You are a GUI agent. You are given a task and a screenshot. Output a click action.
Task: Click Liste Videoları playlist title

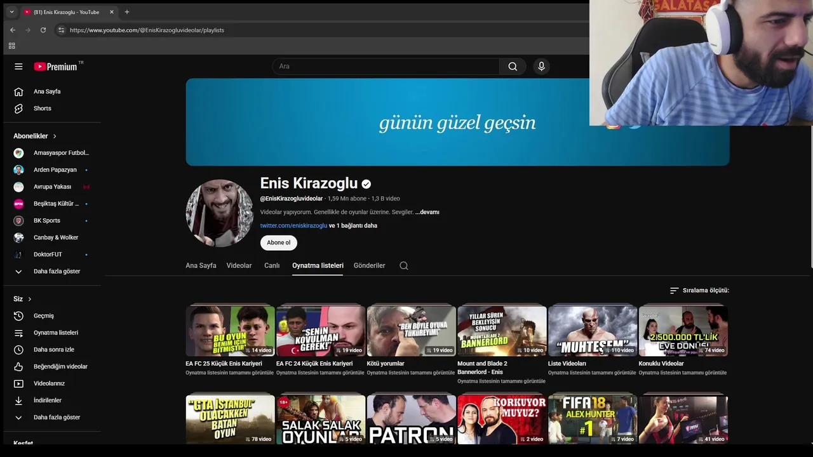tap(567, 364)
